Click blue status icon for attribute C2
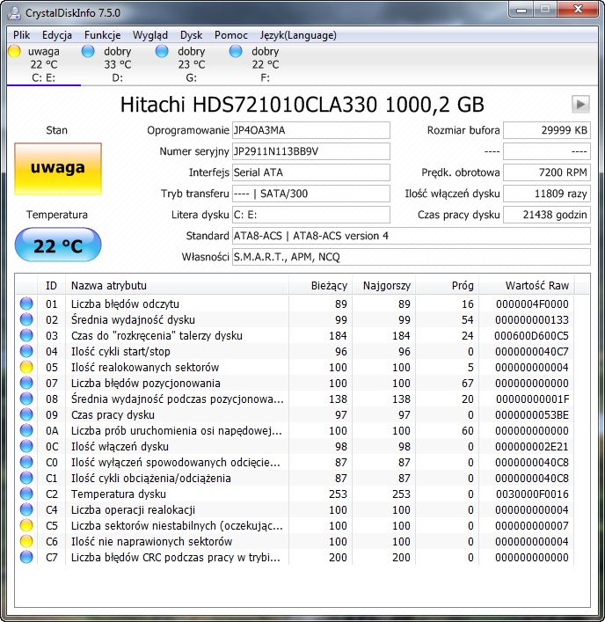The height and width of the screenshot is (622, 605). point(26,494)
